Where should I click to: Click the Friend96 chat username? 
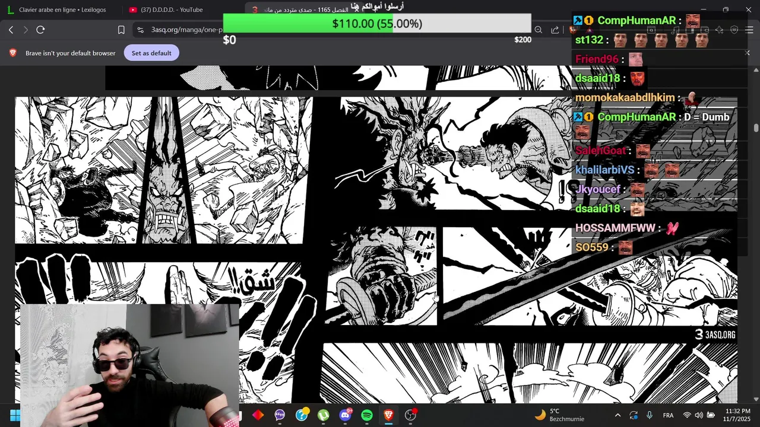tap(597, 59)
